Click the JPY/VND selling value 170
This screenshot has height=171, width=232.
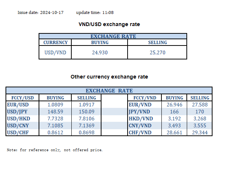[x=200, y=112]
